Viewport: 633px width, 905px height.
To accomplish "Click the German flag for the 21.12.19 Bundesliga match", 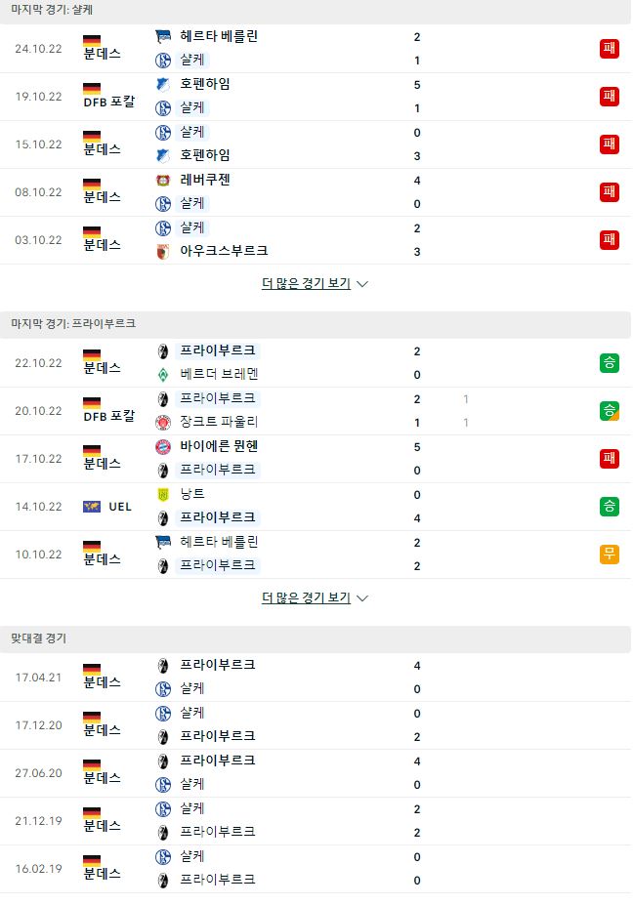I will (92, 812).
